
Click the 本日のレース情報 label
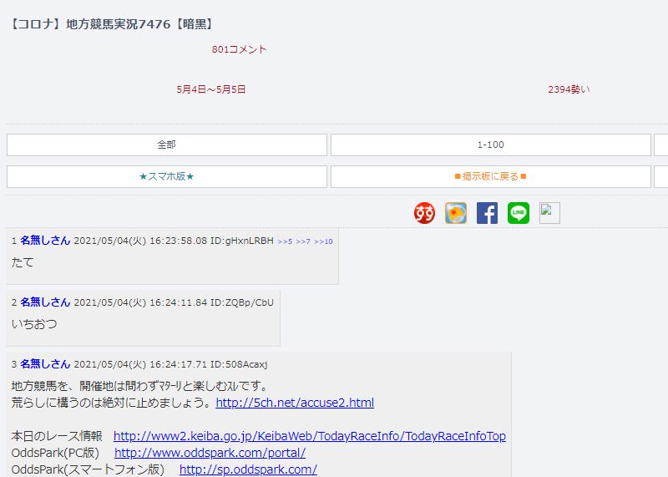(57, 436)
